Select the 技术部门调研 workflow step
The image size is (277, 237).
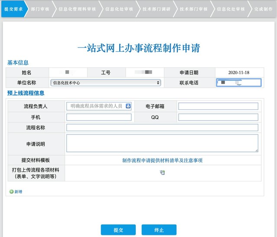click(x=156, y=9)
